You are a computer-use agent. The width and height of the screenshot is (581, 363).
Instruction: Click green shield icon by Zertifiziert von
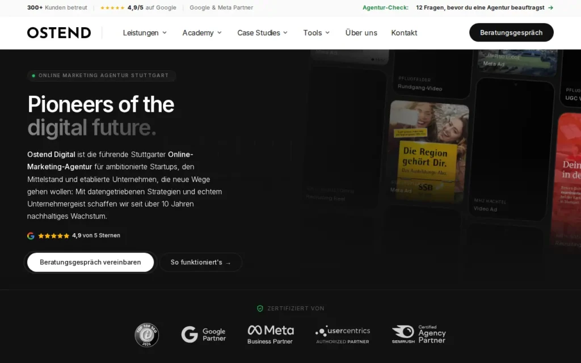click(260, 309)
